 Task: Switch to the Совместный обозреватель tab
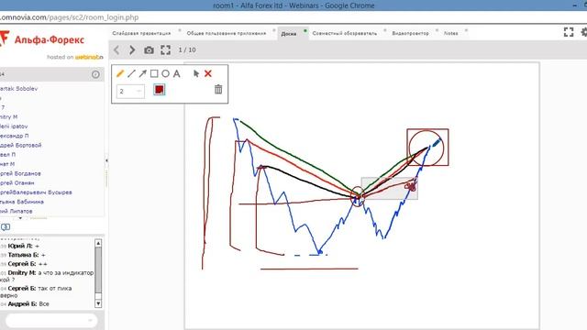coord(345,33)
